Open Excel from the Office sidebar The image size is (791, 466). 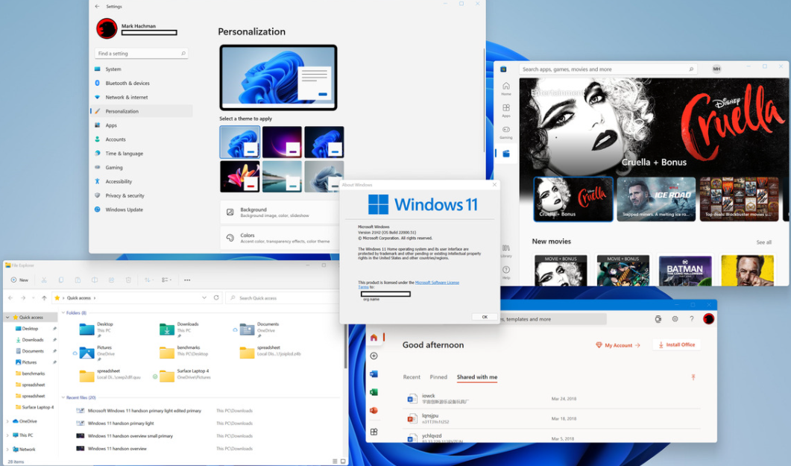tap(374, 392)
